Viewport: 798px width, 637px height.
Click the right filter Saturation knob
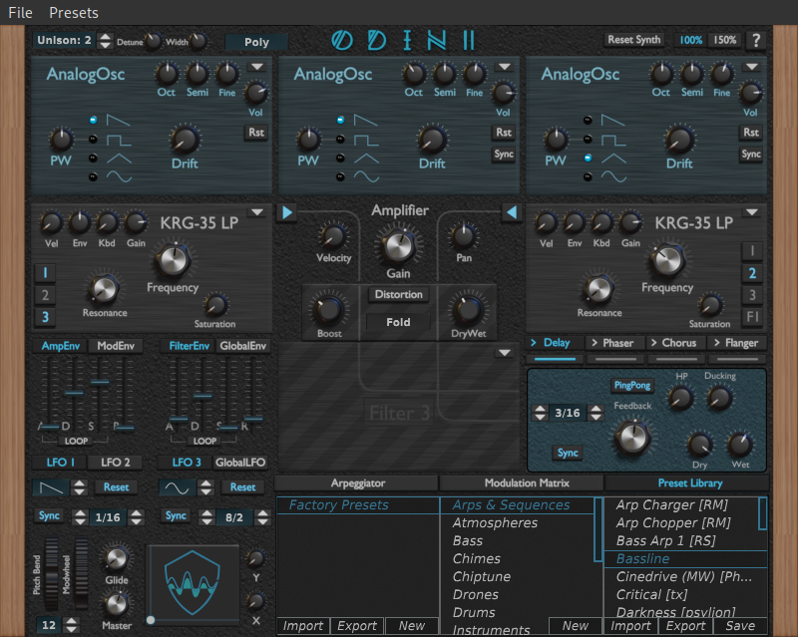click(x=710, y=305)
